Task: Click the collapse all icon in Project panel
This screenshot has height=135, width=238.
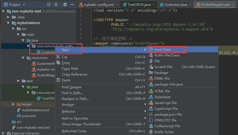Action: click(56, 5)
